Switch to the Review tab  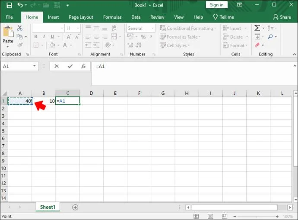[x=157, y=17]
